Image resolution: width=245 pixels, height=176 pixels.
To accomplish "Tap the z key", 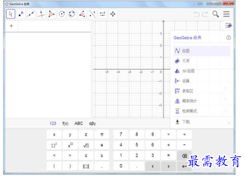I will (86, 135).
